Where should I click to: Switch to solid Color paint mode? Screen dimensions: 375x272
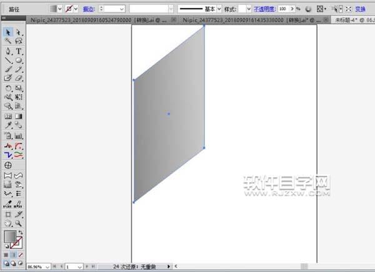pyautogui.click(x=6, y=255)
